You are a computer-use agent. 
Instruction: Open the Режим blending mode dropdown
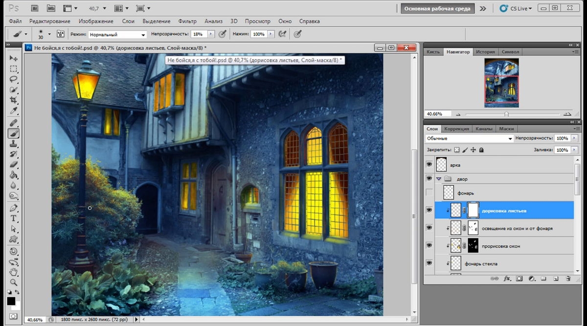pyautogui.click(x=117, y=35)
